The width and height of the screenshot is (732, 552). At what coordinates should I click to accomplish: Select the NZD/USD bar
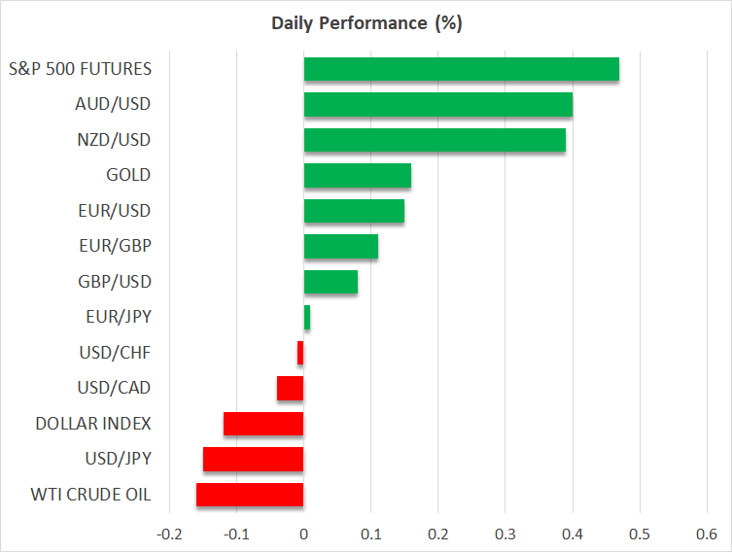(x=435, y=140)
